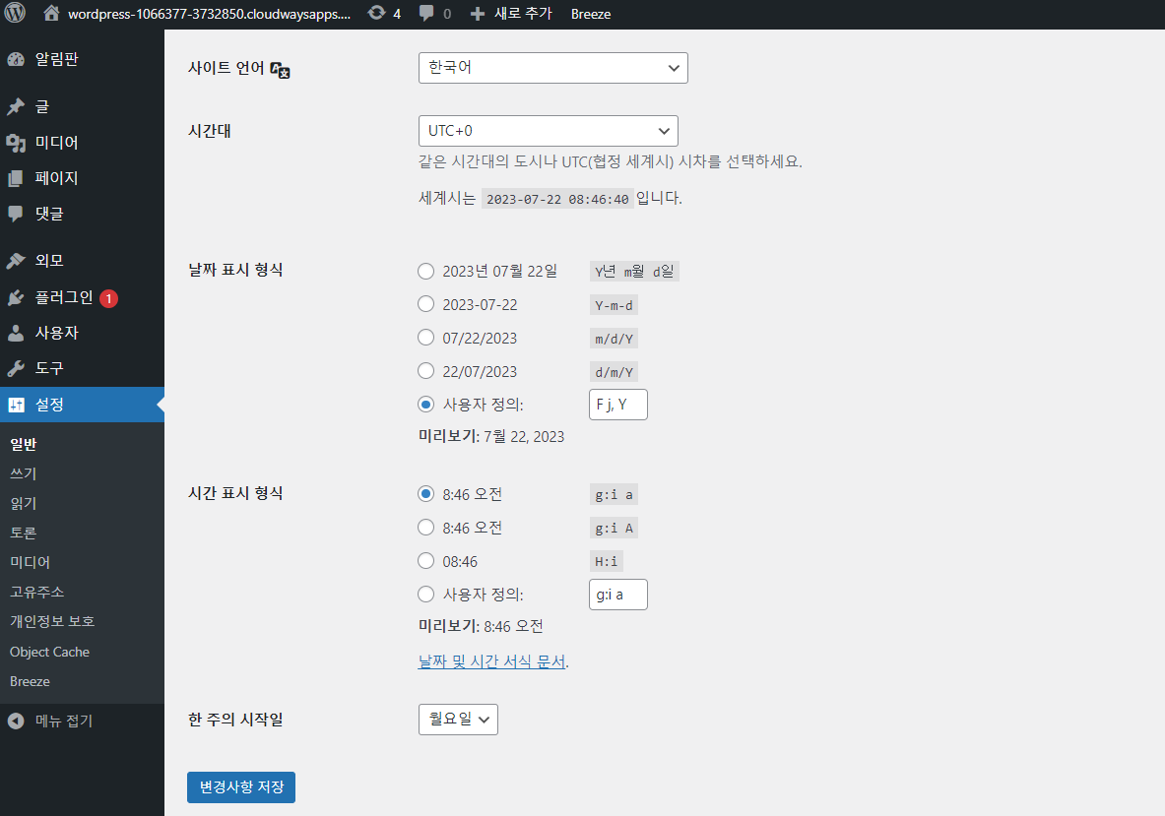This screenshot has height=816, width=1165.
Task: Open Breeze in the top admin bar
Action: pos(591,14)
